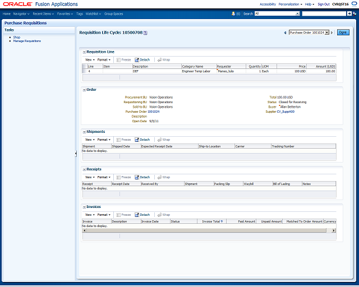Image resolution: width=359 pixels, height=287 pixels.
Task: Open Format menu in Receipts toolbar
Action: tap(104, 177)
